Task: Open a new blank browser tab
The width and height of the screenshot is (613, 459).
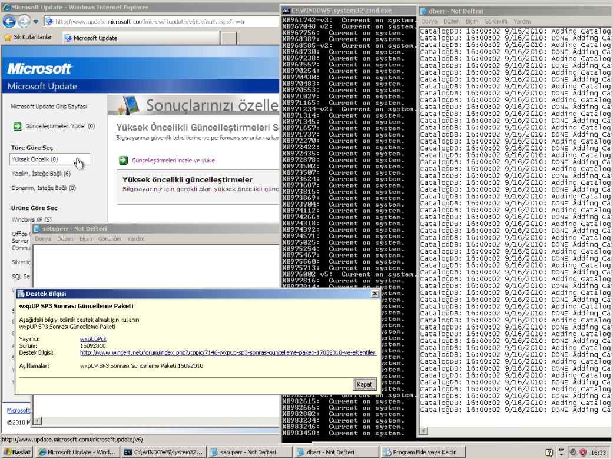Action: (x=228, y=38)
